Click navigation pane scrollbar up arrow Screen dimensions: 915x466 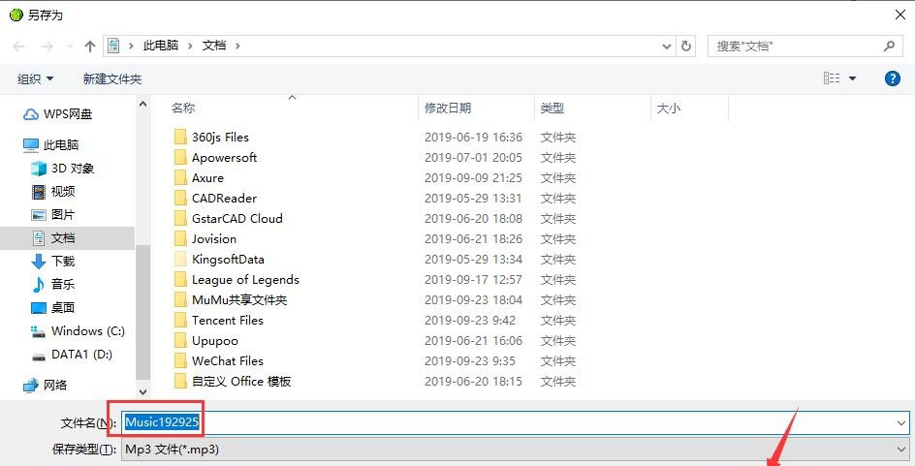click(143, 104)
